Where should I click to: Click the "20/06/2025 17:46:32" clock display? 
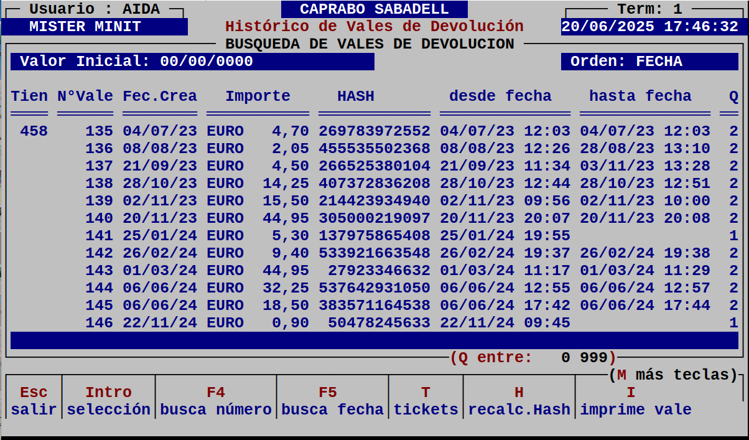(649, 26)
